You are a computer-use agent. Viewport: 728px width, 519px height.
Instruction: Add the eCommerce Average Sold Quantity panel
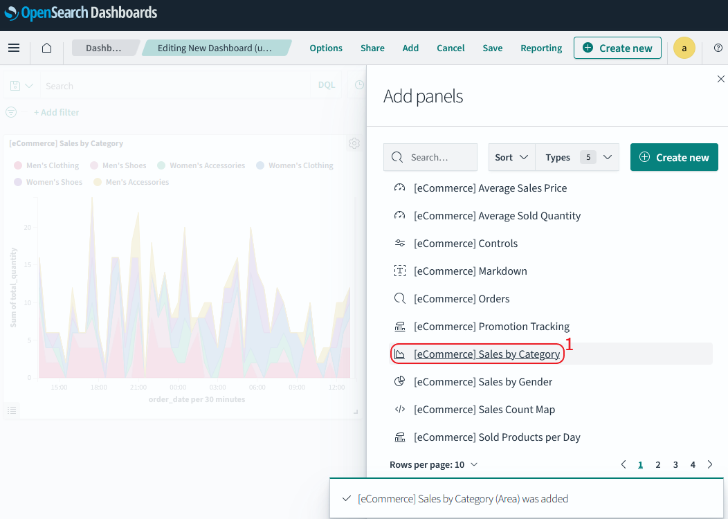coord(497,215)
